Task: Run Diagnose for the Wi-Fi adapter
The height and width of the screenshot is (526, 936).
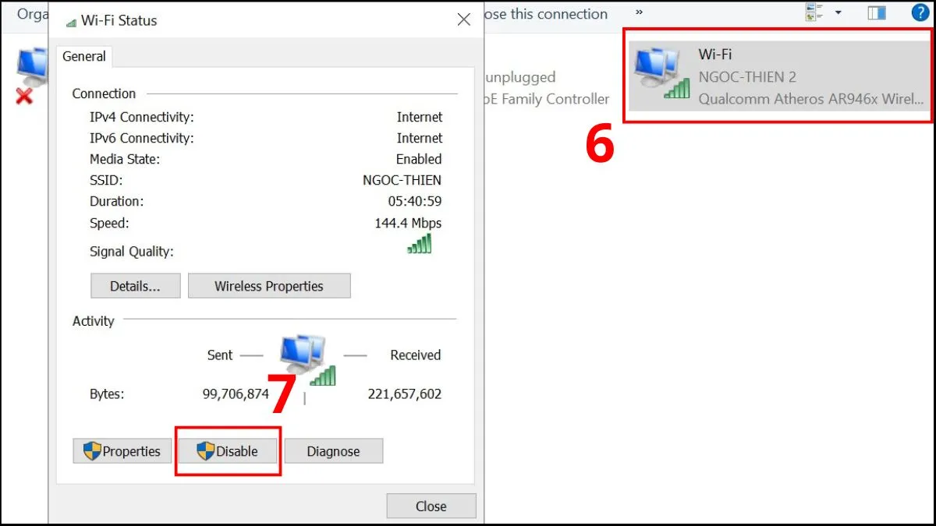Action: click(334, 450)
